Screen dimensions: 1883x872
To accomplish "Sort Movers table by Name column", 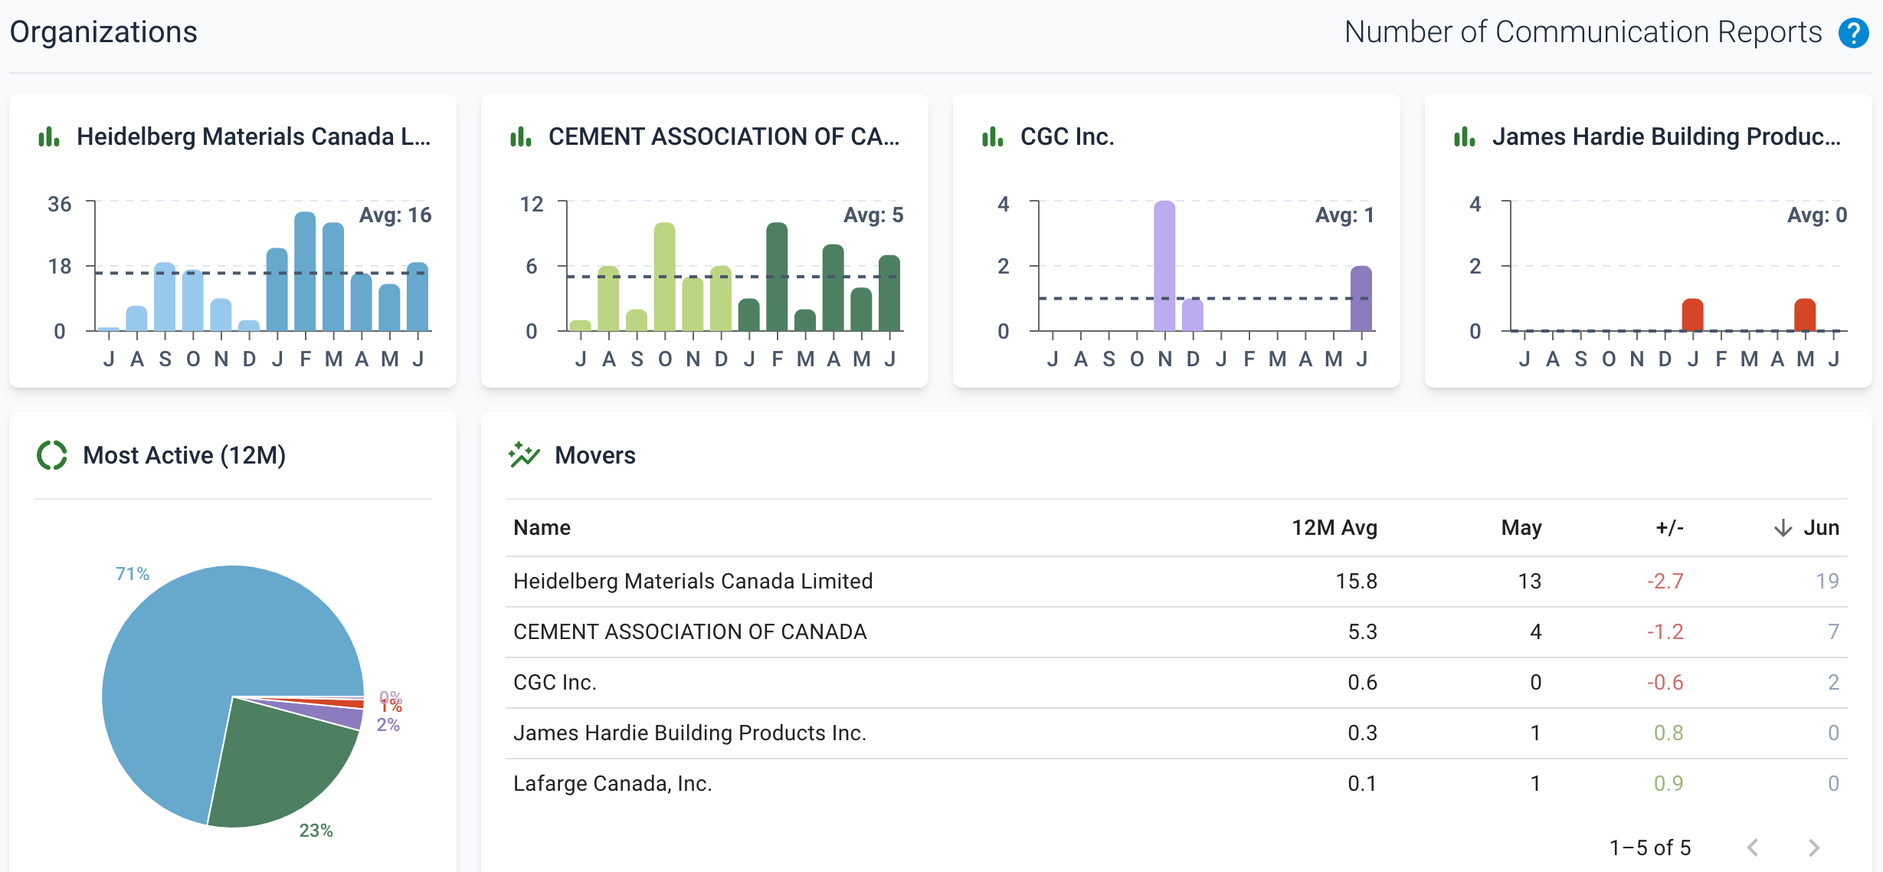I will 542,528.
